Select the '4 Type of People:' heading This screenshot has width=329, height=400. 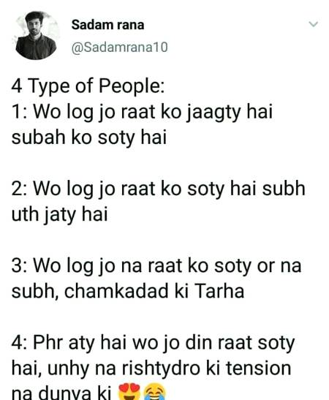click(88, 86)
